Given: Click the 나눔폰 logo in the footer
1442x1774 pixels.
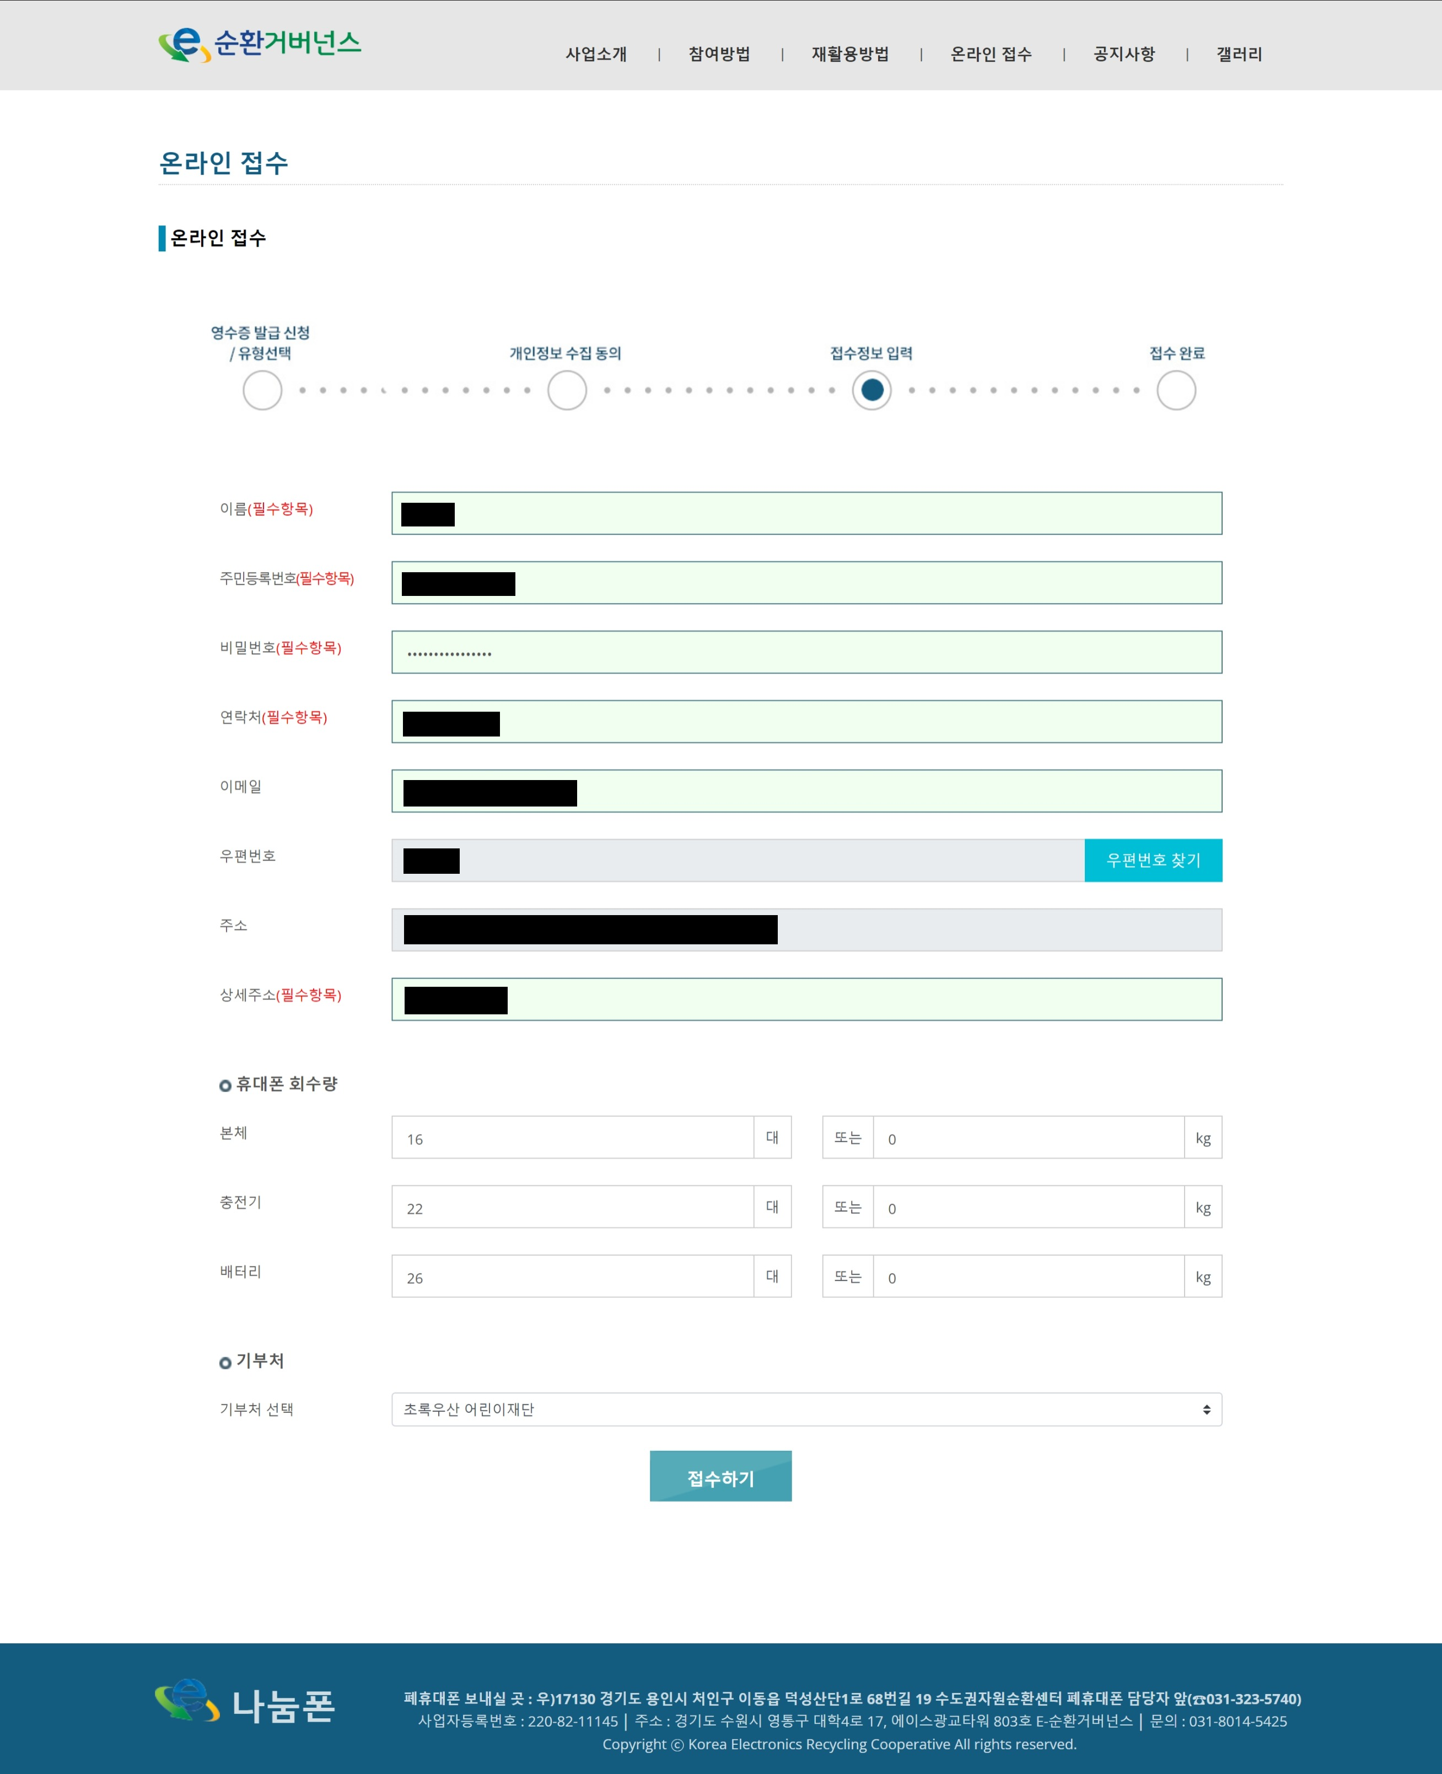Looking at the screenshot, I should pos(245,1704).
